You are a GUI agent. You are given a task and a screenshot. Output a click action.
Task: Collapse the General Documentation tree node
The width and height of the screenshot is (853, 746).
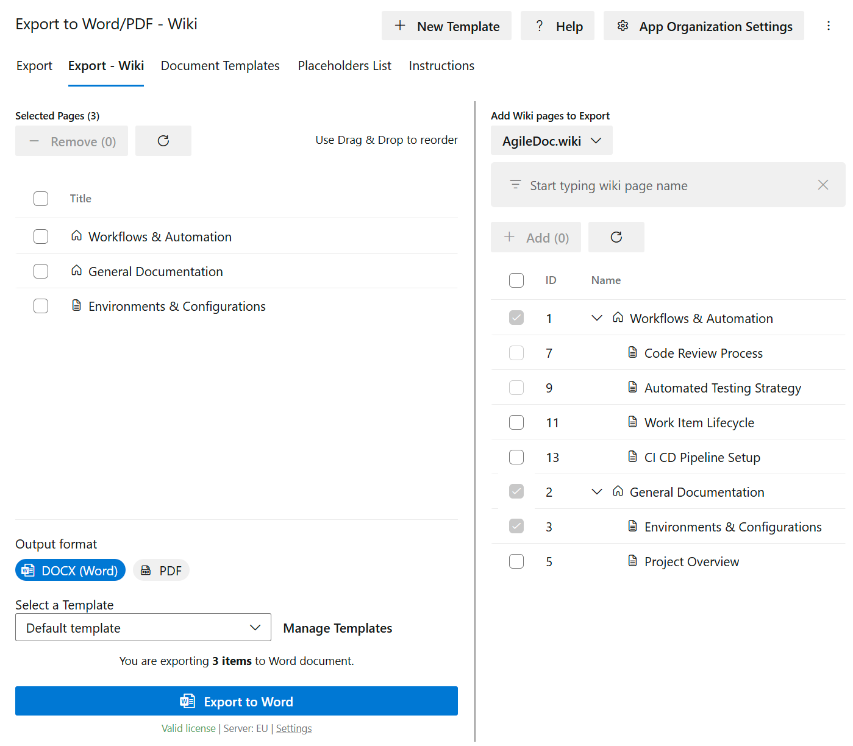click(x=597, y=491)
